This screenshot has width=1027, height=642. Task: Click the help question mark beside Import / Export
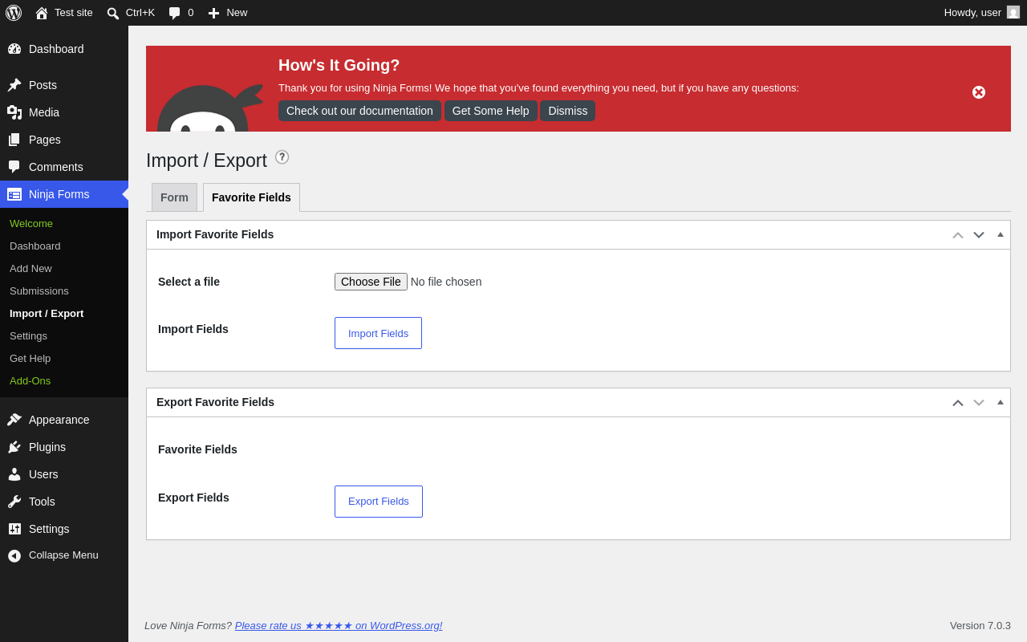coord(282,157)
